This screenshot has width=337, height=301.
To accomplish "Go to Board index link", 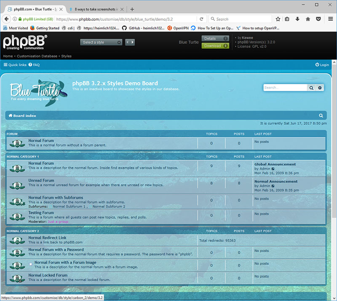I will click(x=22, y=116).
